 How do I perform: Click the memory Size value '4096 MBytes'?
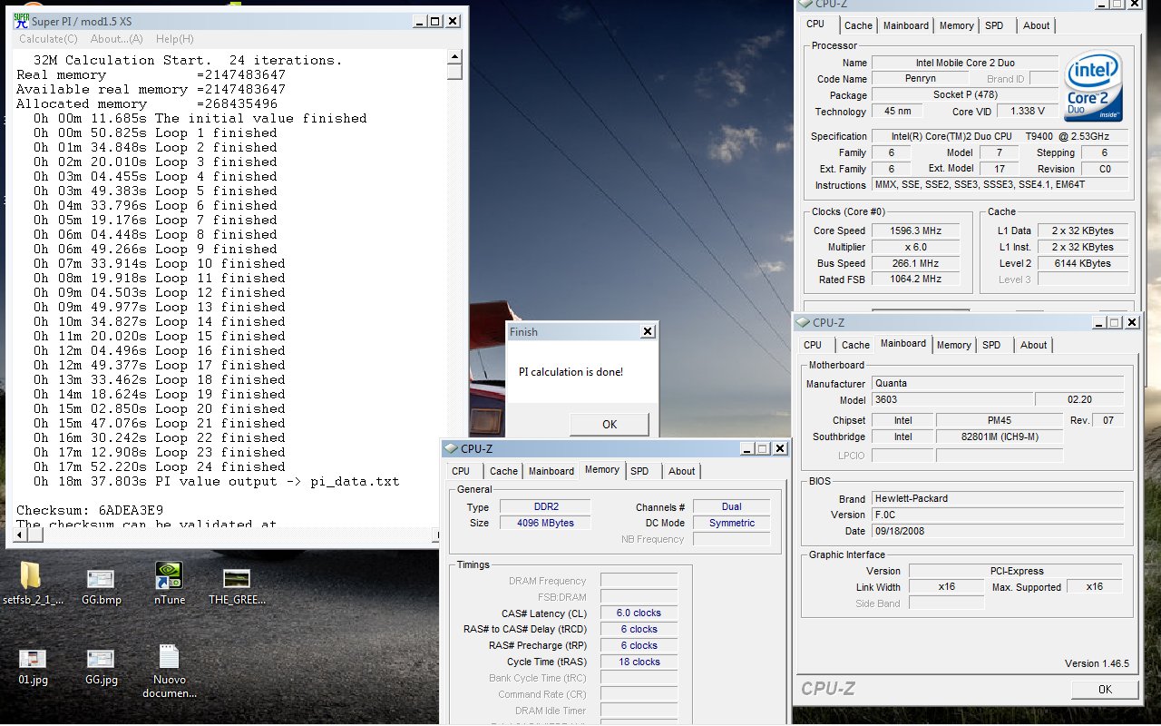click(x=544, y=523)
